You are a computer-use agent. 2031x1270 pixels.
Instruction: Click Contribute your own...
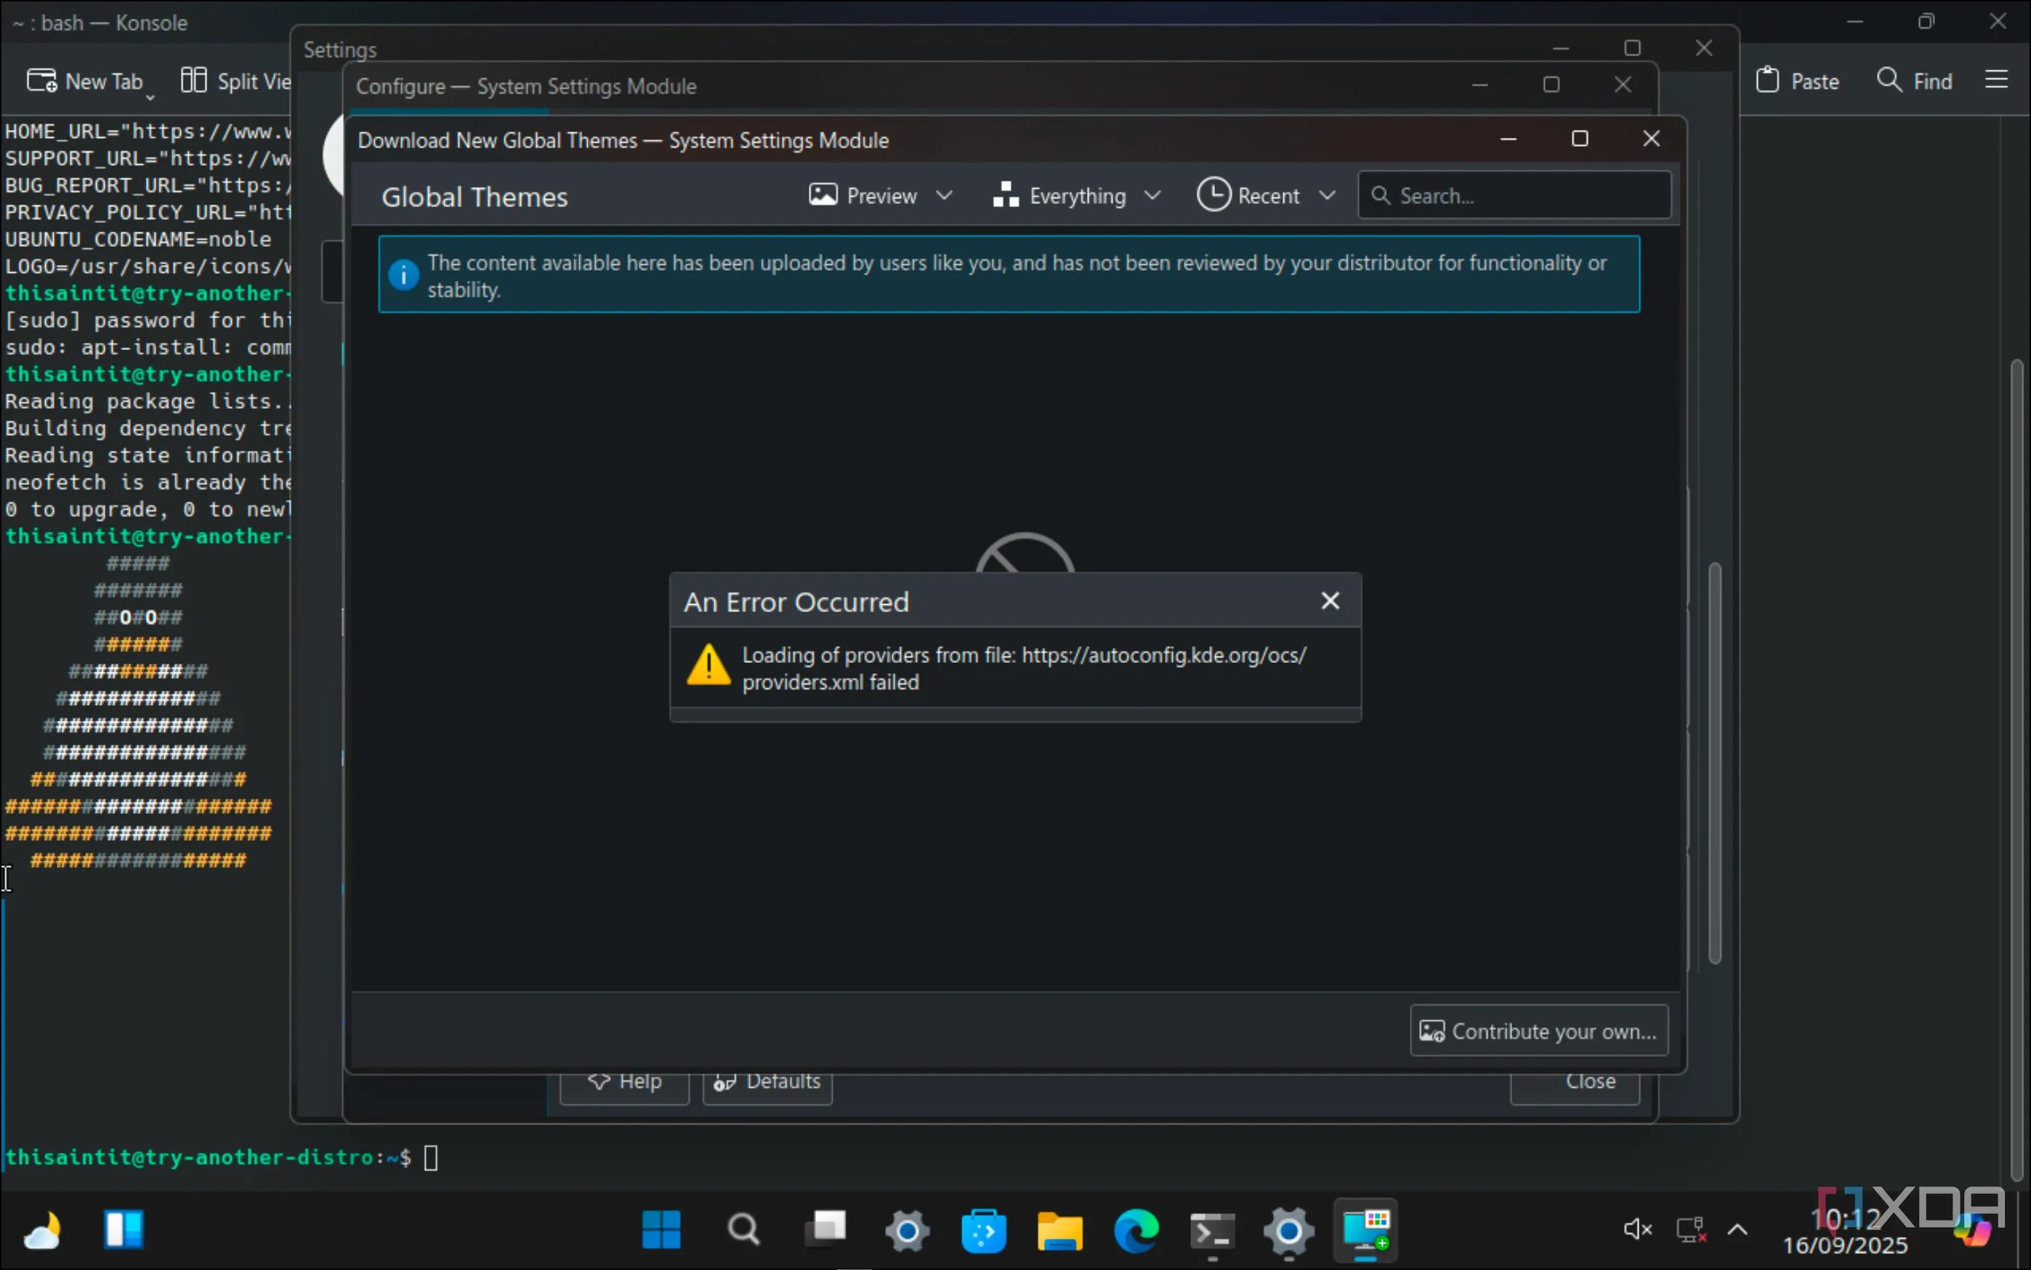[1537, 1030]
